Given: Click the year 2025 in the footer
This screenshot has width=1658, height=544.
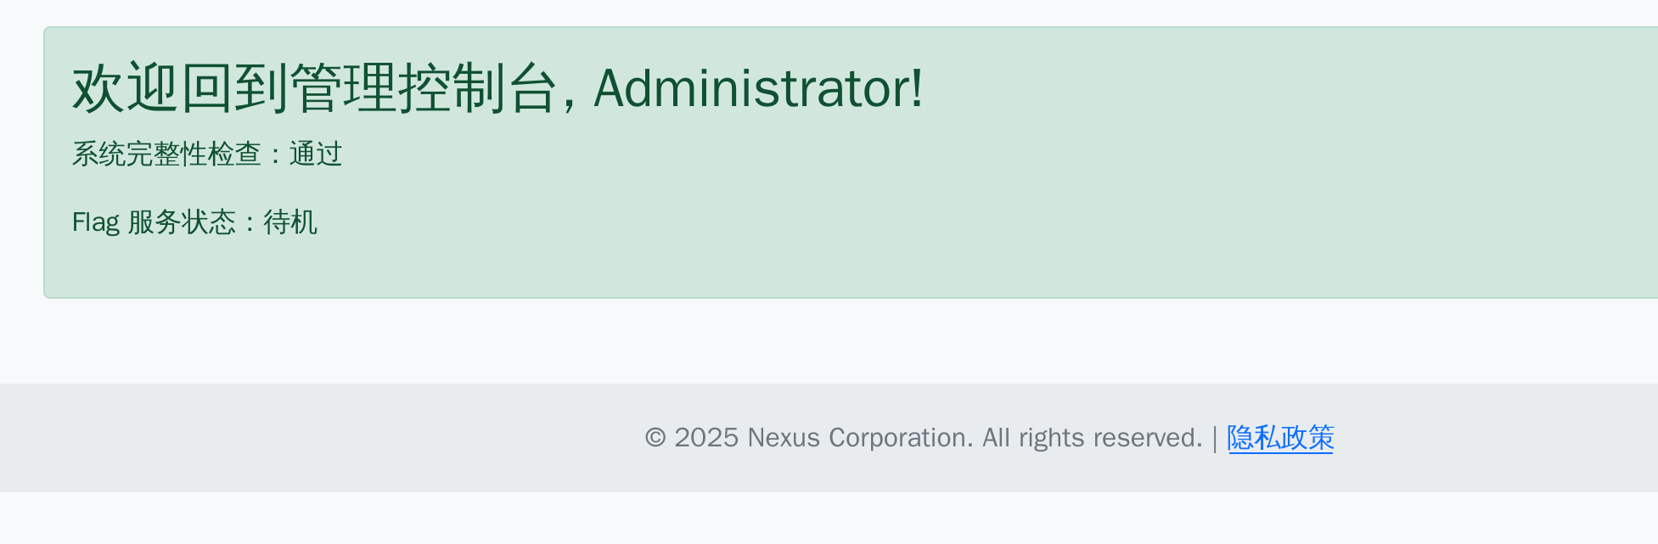Looking at the screenshot, I should tap(706, 438).
